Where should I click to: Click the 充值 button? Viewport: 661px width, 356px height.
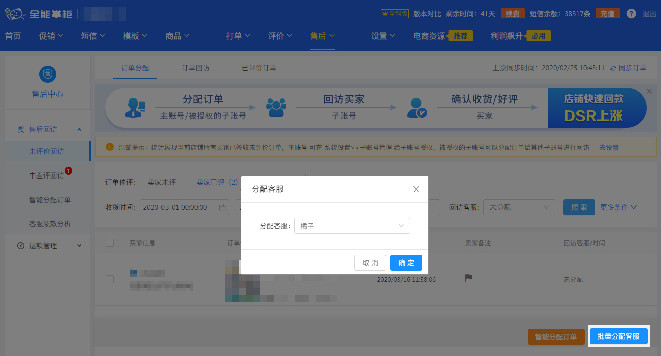(x=608, y=14)
